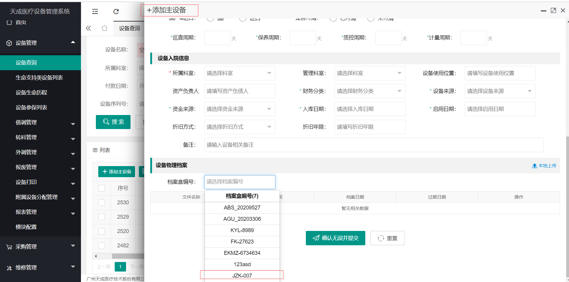Open 设备生命历程 menu item
Image resolution: width=569 pixels, height=282 pixels.
tap(40, 93)
